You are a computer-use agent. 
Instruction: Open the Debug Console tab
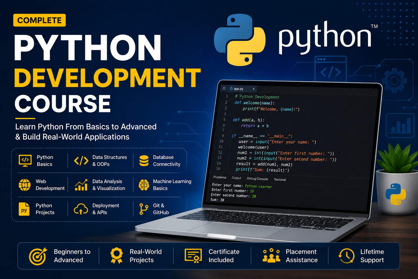(257, 179)
